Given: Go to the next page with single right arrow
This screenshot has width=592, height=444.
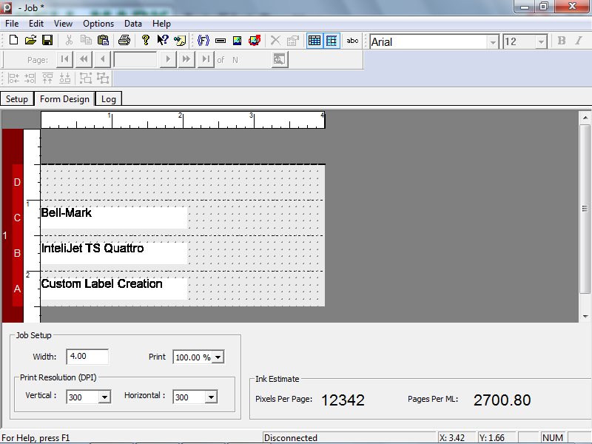Looking at the screenshot, I should click(168, 59).
